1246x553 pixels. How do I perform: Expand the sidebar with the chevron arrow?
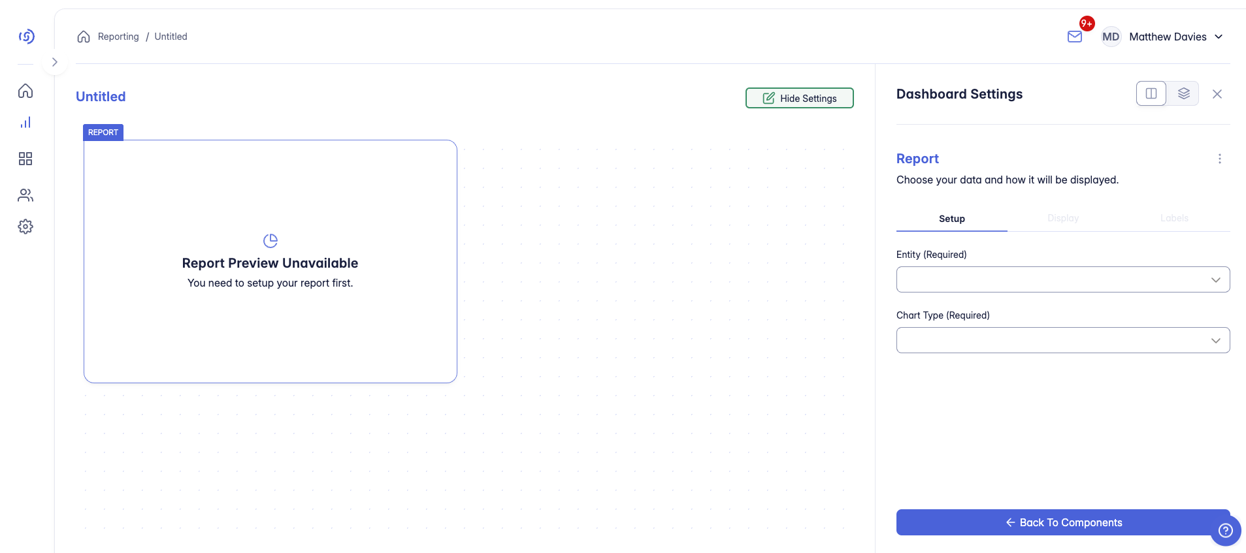(x=54, y=61)
